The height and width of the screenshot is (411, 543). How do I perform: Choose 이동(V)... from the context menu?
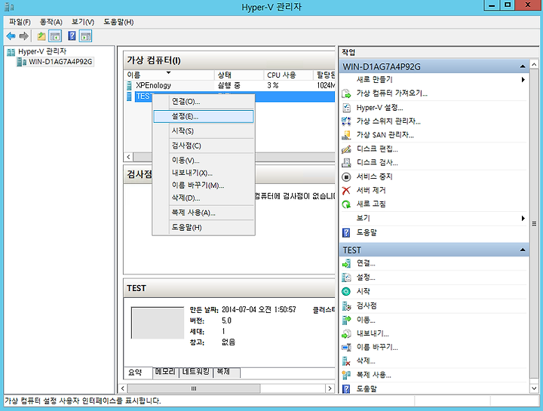(x=204, y=161)
